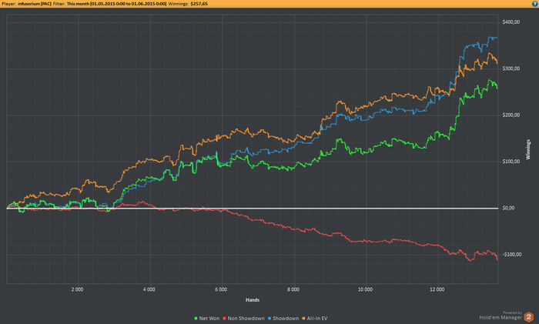Click the This month filter text
This screenshot has width=539, height=324.
pos(116,4)
